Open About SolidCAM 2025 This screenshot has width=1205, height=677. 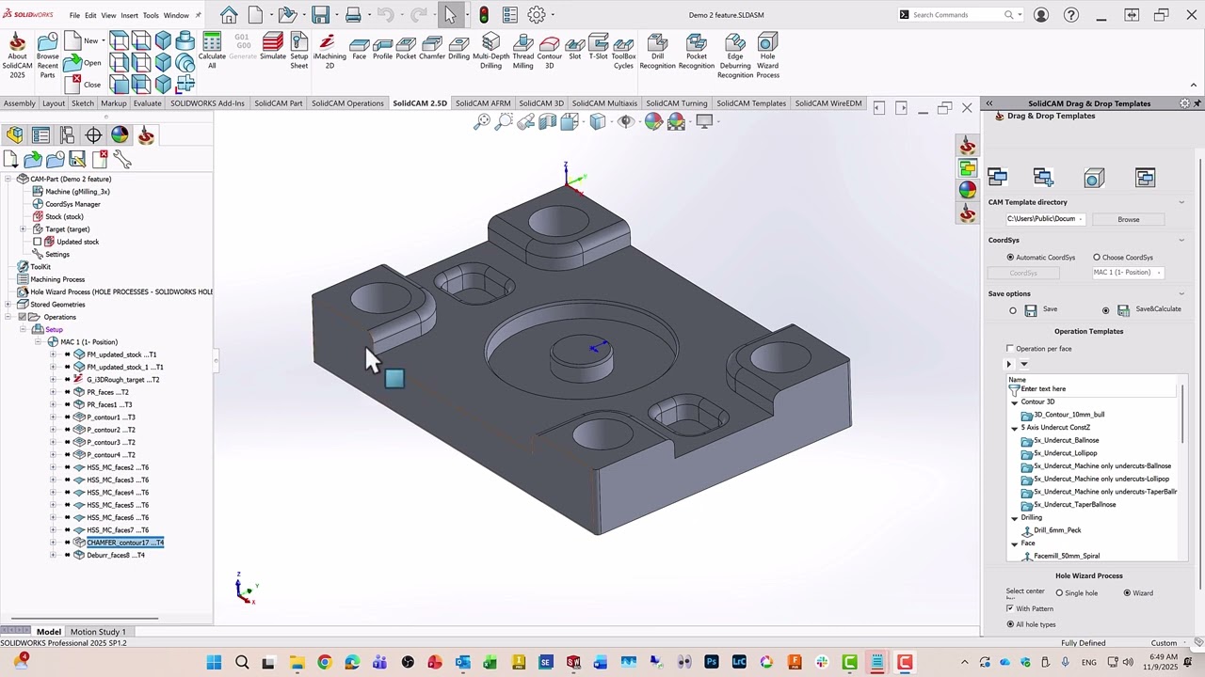[x=17, y=55]
